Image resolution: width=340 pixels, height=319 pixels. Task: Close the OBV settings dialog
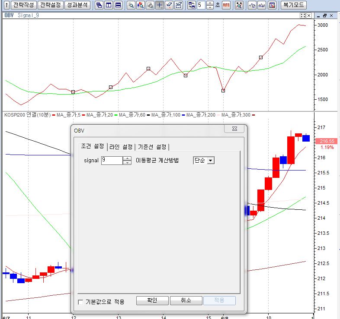pyautogui.click(x=234, y=129)
